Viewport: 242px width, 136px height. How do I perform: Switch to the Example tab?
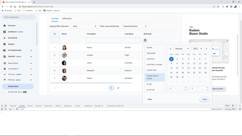[x=55, y=19]
